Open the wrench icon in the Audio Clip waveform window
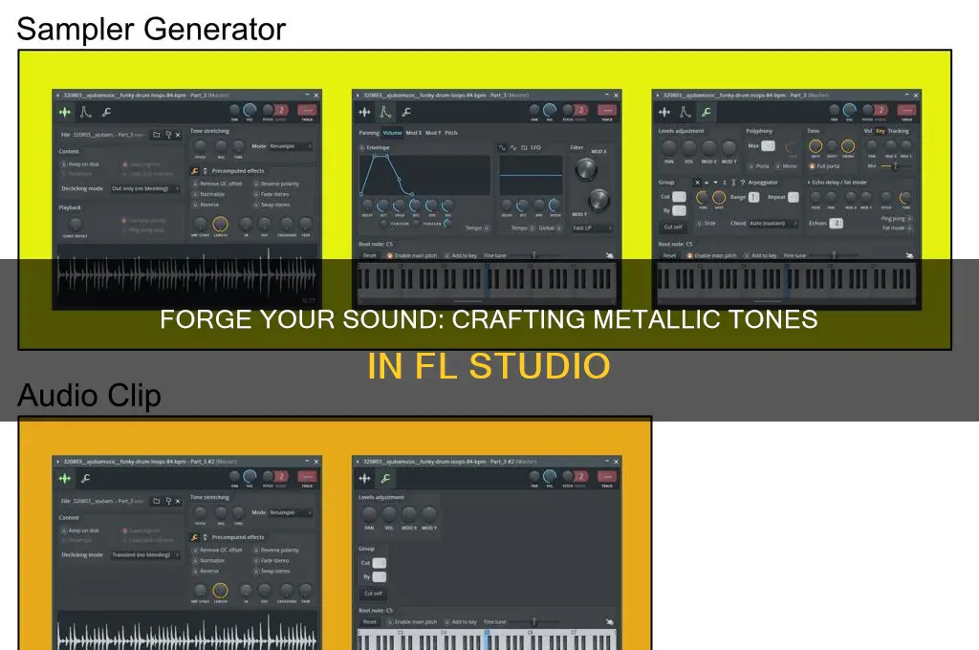 pyautogui.click(x=85, y=478)
